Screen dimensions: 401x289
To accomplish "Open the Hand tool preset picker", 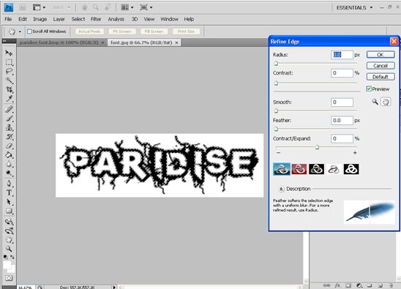I will [20, 31].
